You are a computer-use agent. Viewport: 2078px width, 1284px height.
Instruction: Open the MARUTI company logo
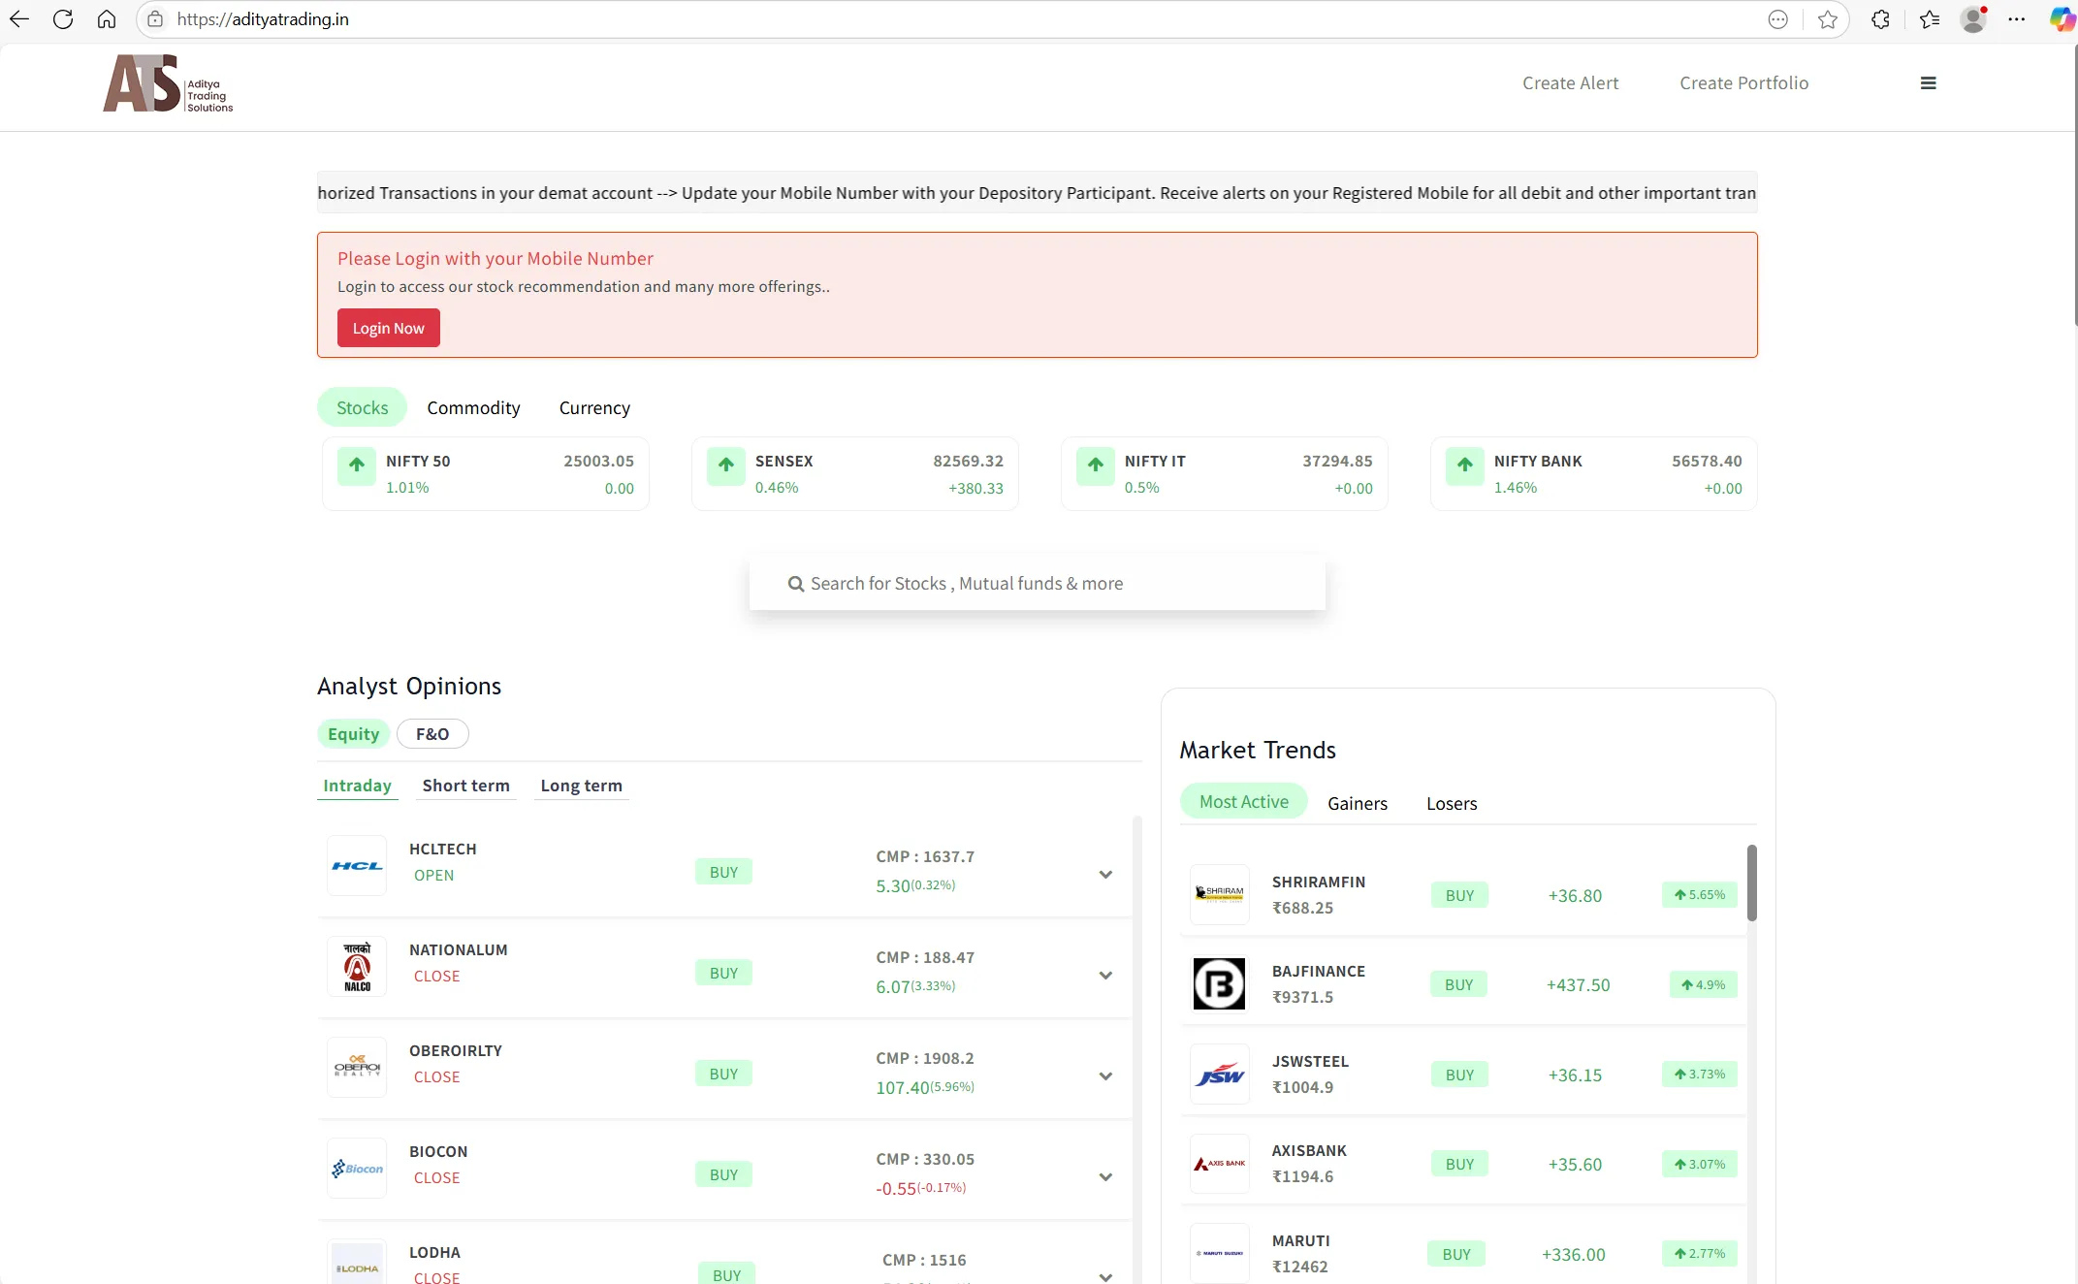pyautogui.click(x=1220, y=1254)
